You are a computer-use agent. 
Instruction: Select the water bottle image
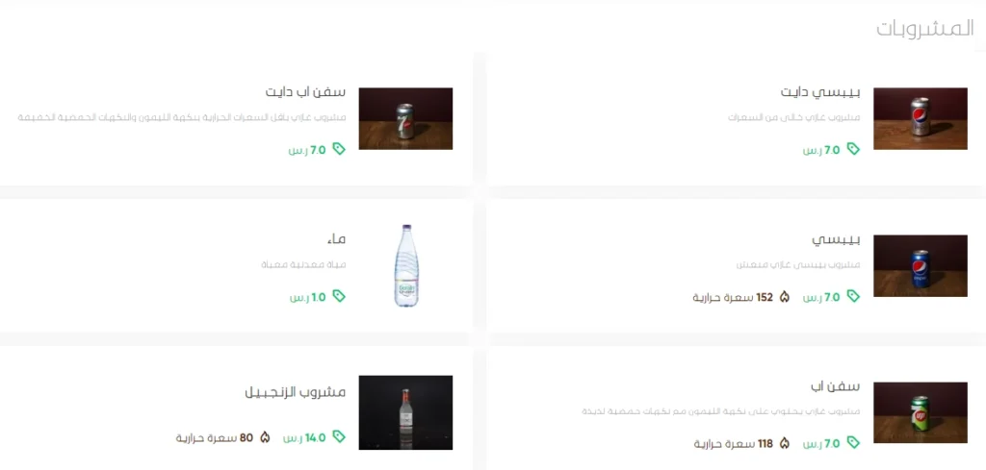(x=406, y=265)
